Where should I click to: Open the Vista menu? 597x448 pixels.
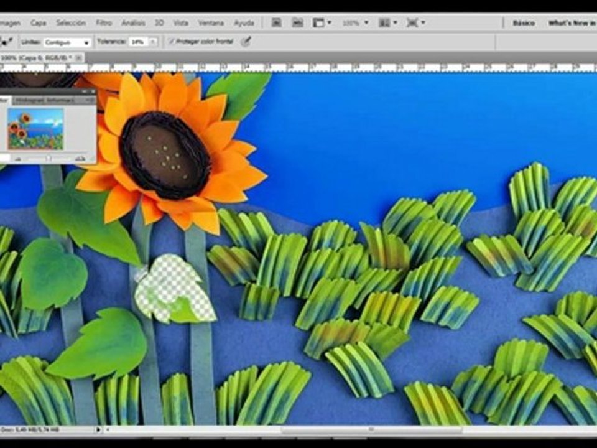click(180, 23)
